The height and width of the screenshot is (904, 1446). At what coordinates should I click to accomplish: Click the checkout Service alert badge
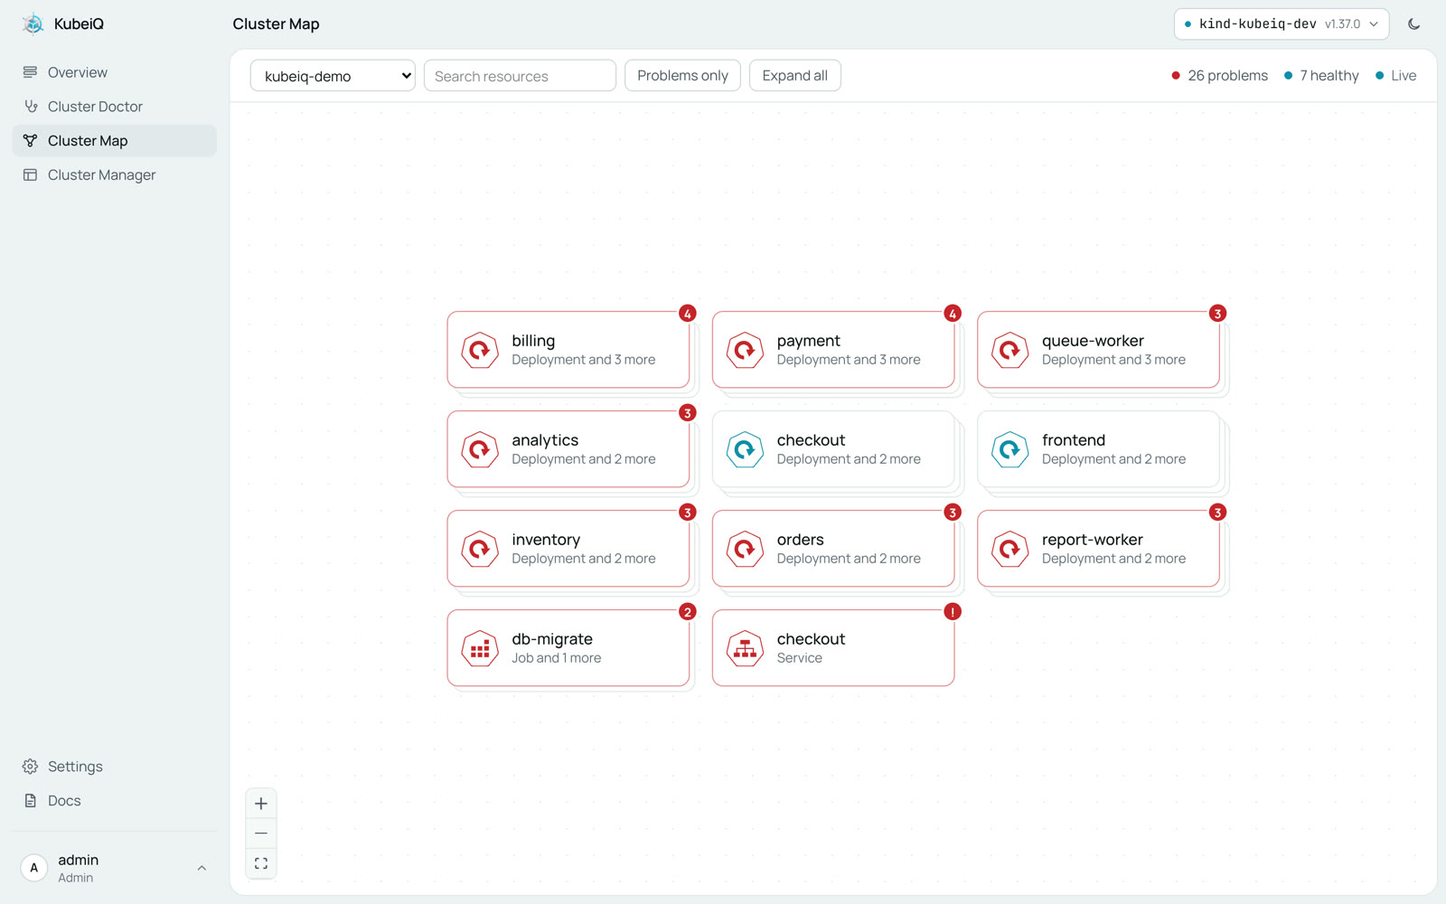pos(953,612)
